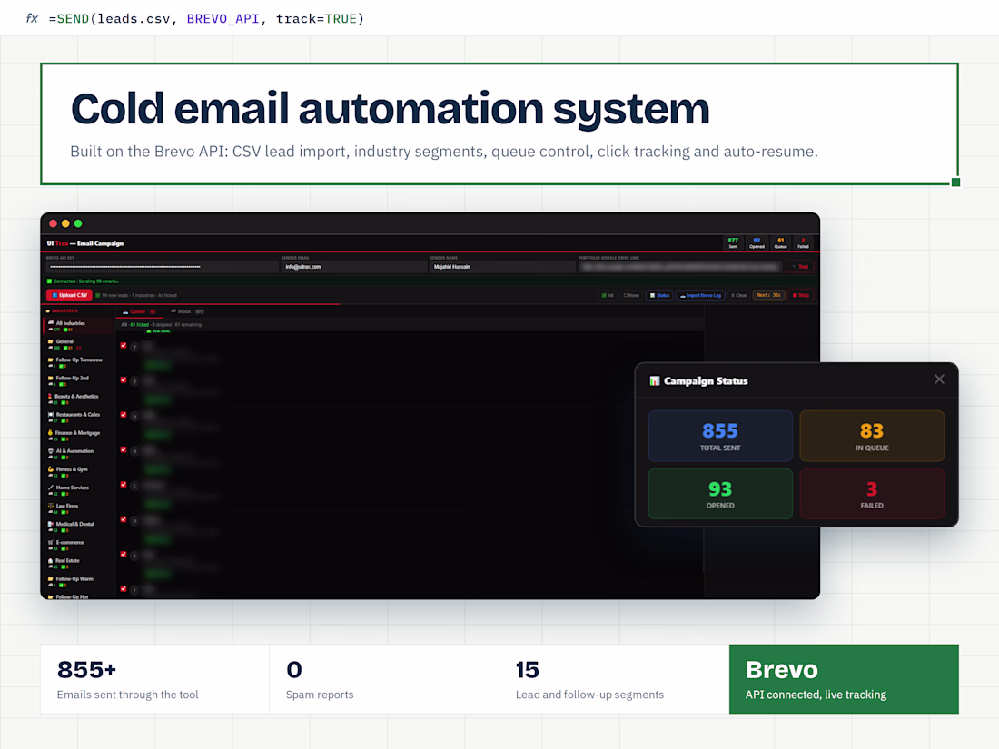Image resolution: width=999 pixels, height=749 pixels.
Task: Click the plate icon for Restaurants & Cafes
Action: (50, 415)
